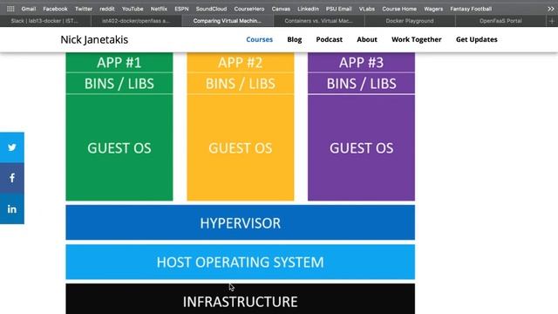Click the INFRASTRUCTURE layer in diagram

tap(241, 299)
